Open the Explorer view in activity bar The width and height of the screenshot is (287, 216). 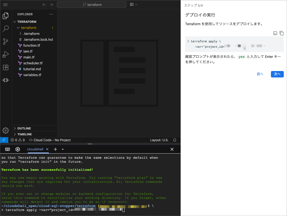pos(6,16)
